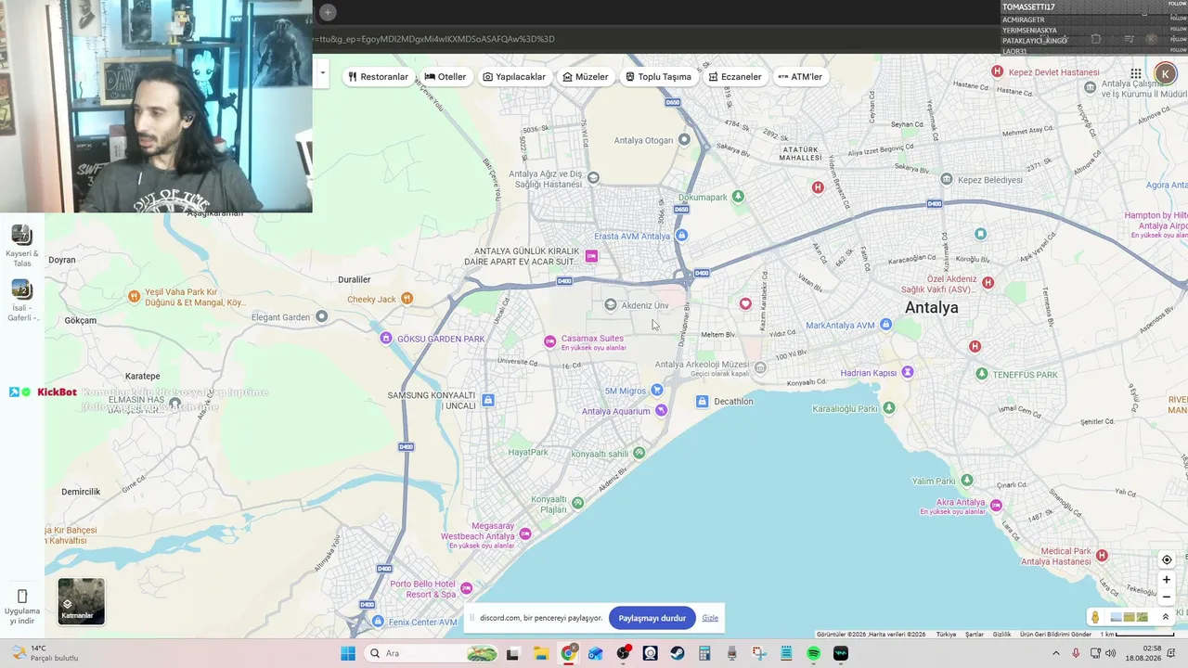This screenshot has width=1188, height=668.
Task: Open Windows Start menu
Action: pos(348,653)
